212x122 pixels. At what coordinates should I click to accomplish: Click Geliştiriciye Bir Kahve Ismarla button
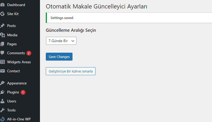[71, 71]
